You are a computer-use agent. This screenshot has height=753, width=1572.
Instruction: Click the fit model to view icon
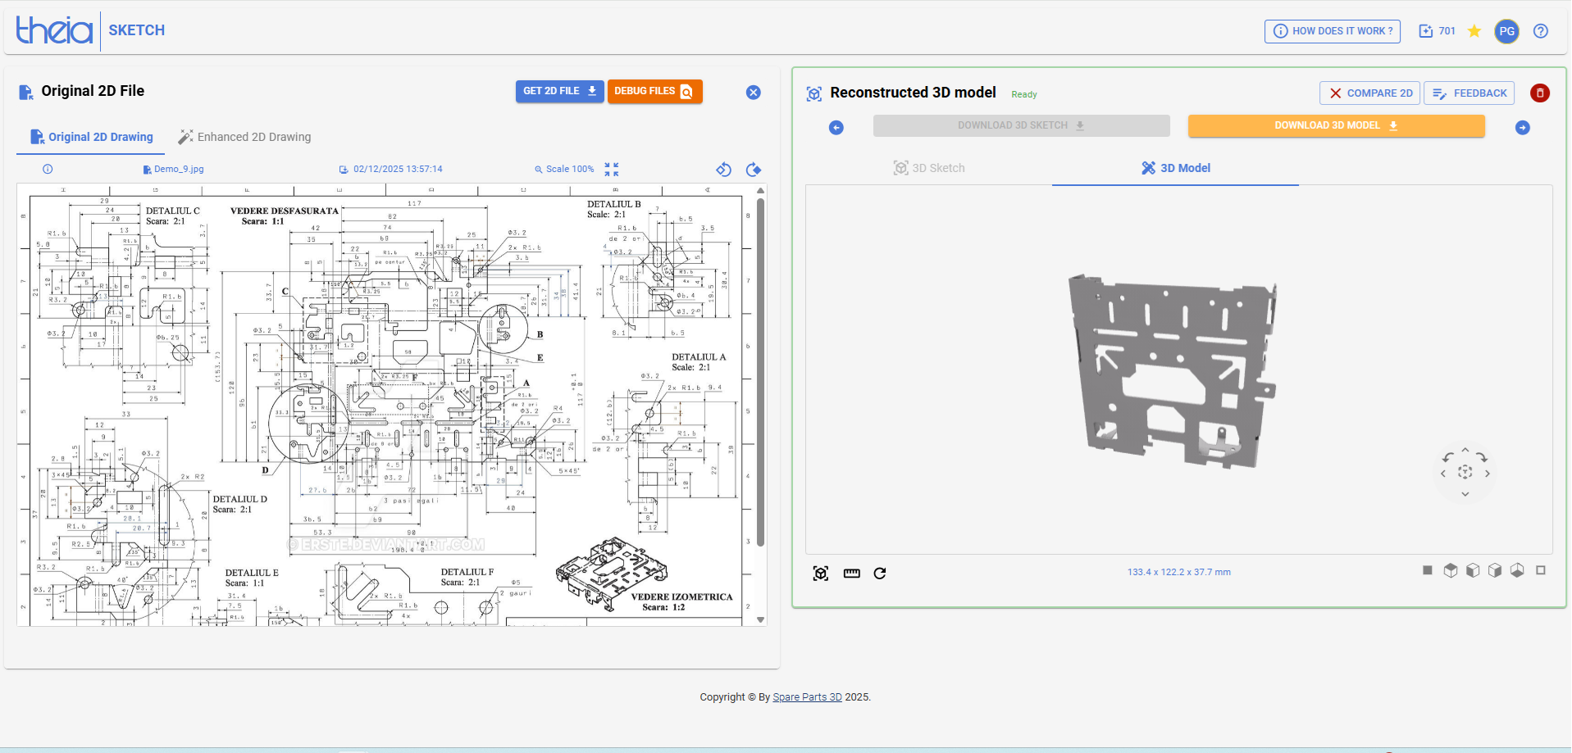pos(821,574)
